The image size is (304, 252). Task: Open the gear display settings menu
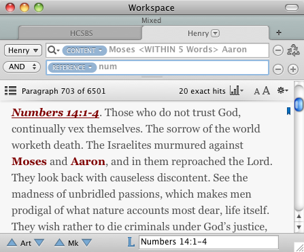coord(282,90)
